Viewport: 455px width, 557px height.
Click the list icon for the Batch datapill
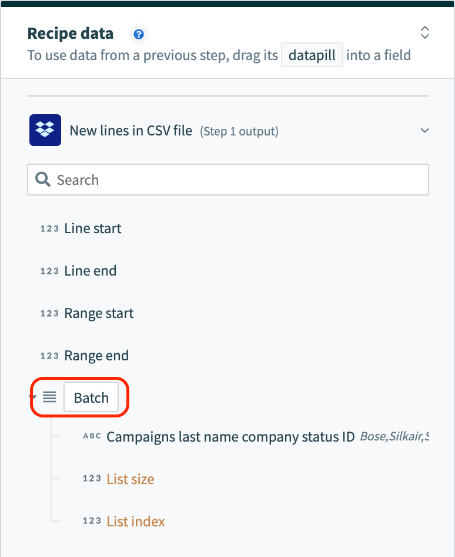[49, 397]
